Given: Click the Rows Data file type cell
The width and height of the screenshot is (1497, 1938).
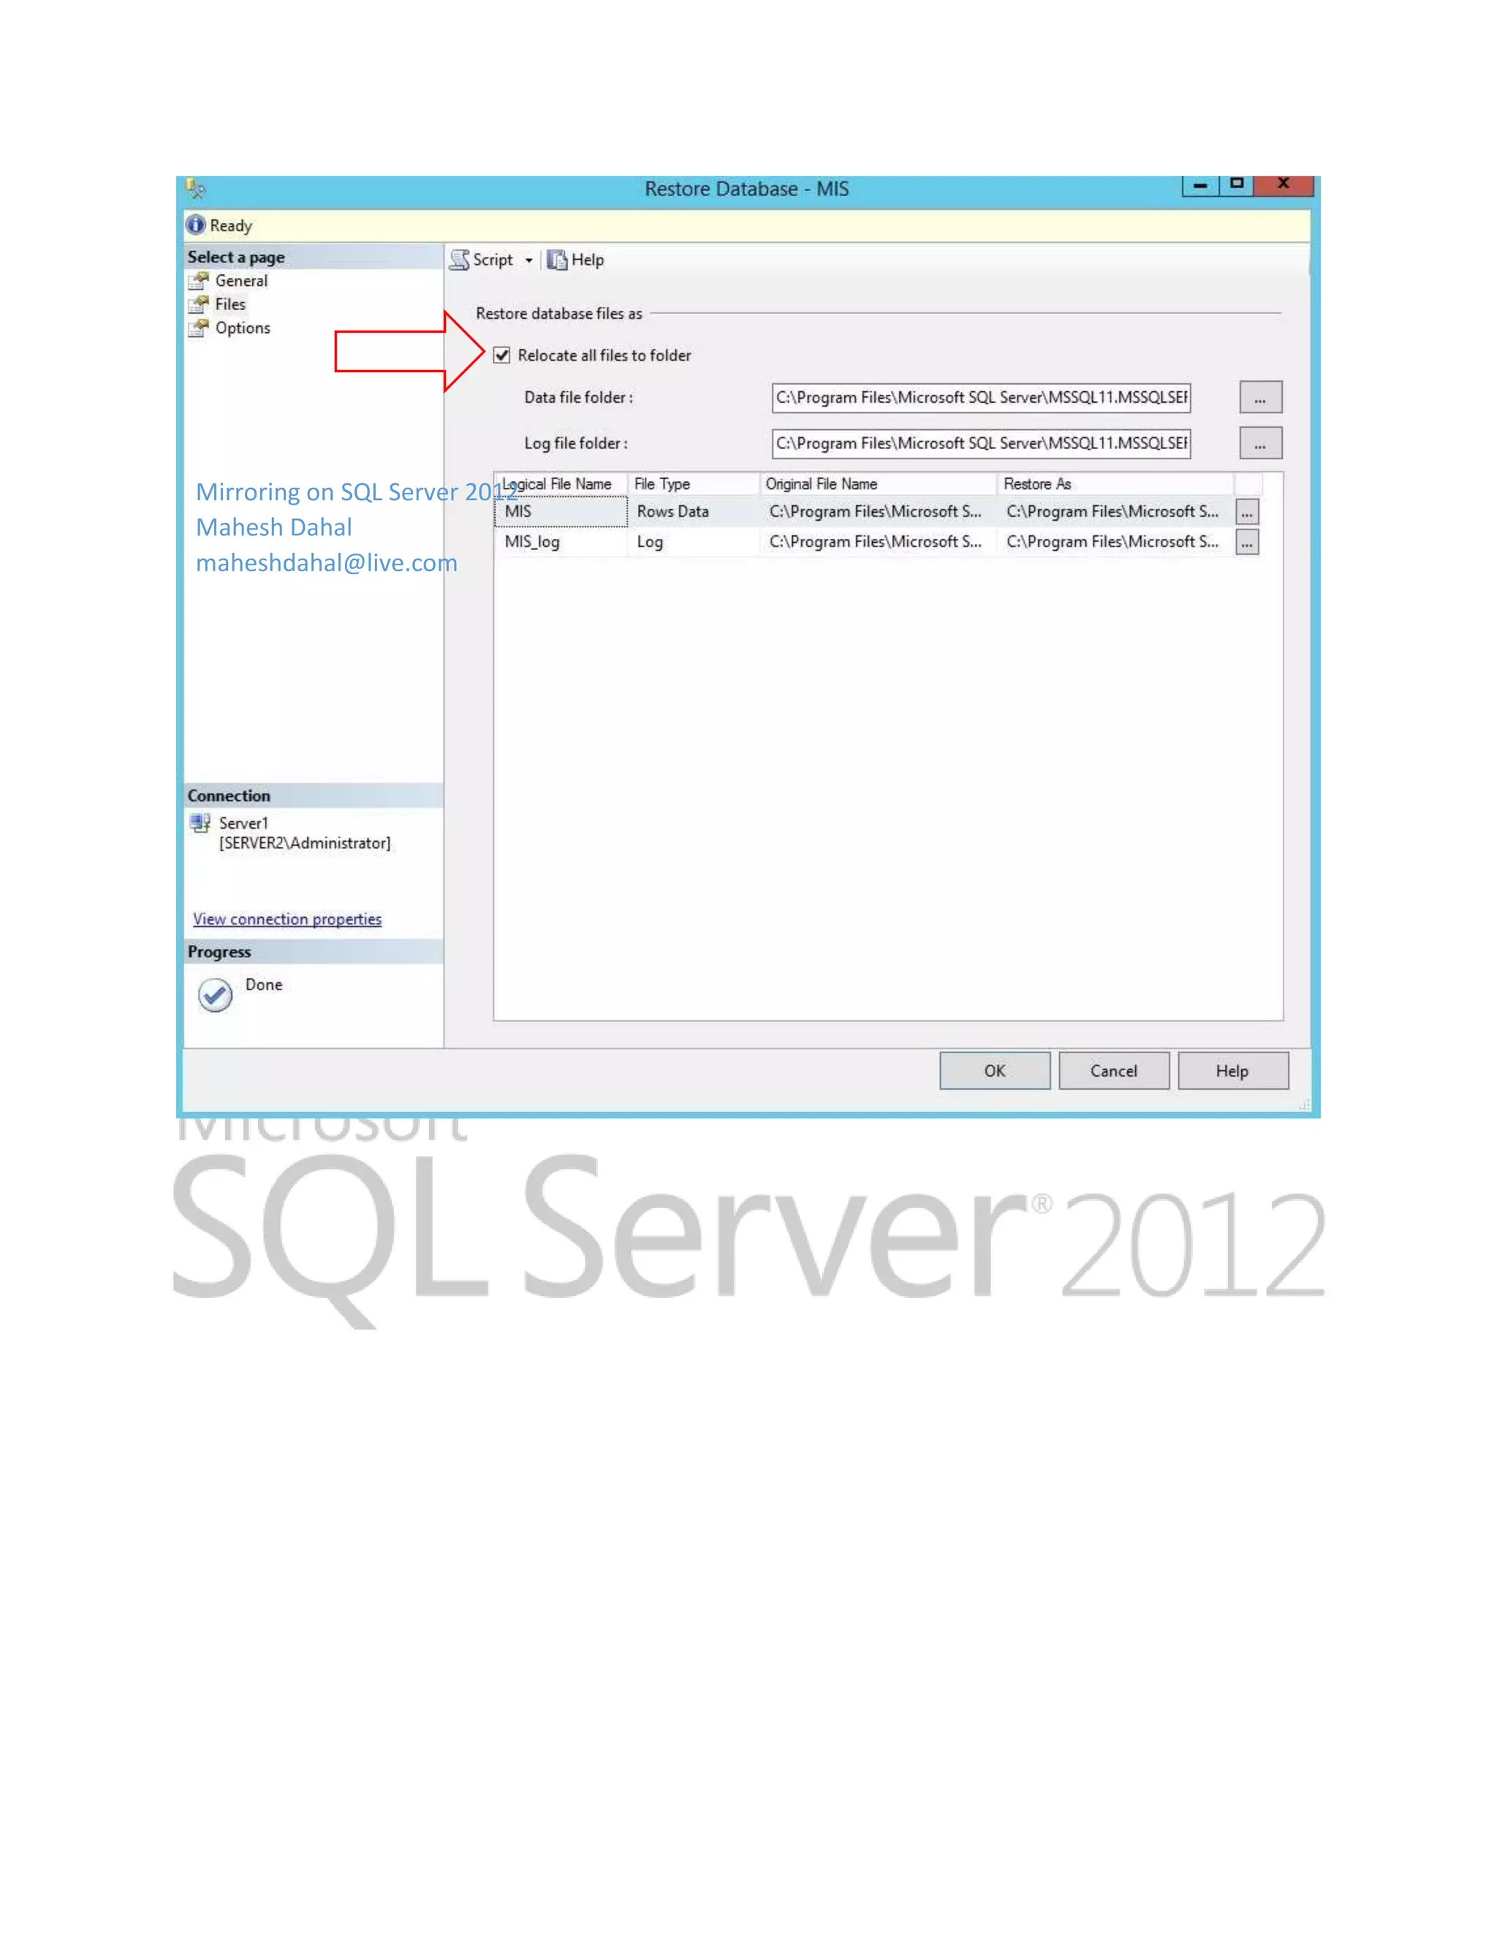Looking at the screenshot, I should (694, 512).
